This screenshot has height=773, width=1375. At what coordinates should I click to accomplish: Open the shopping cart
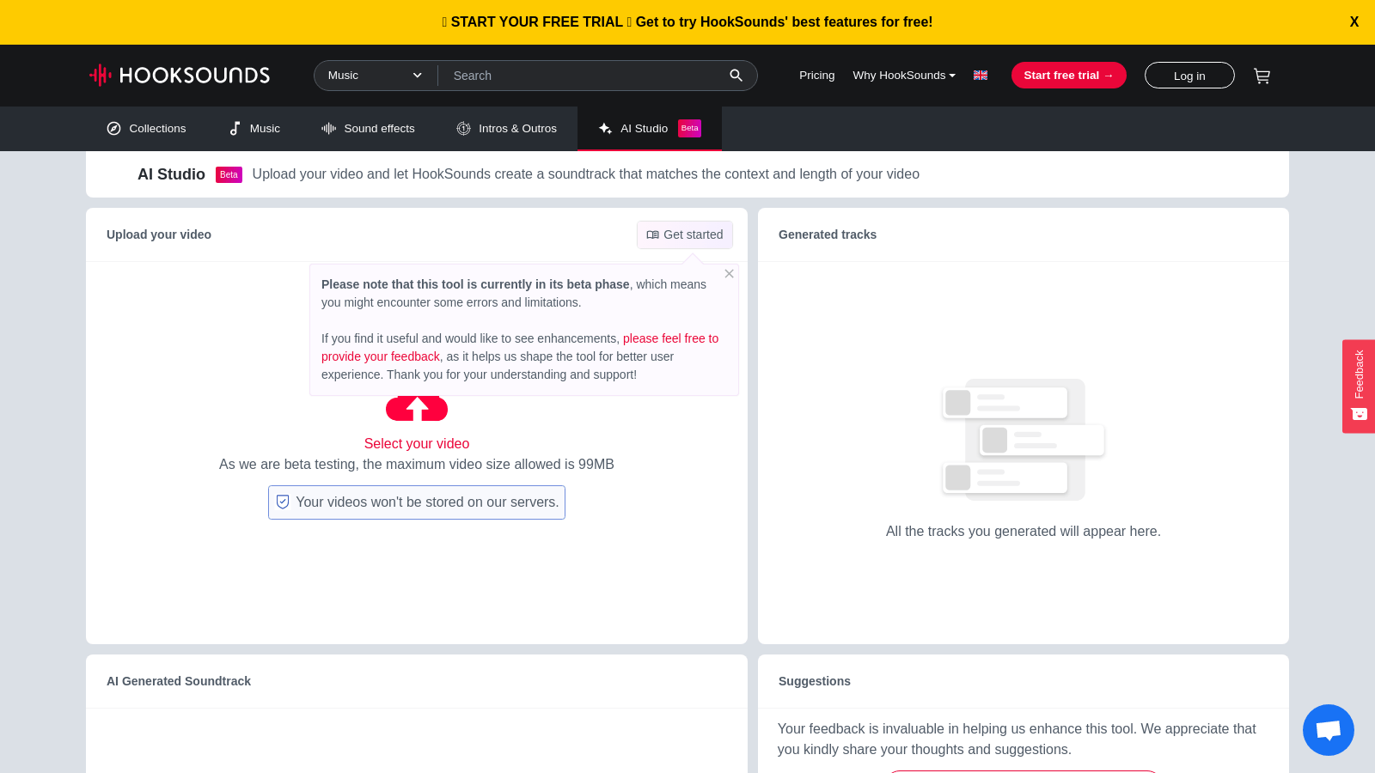click(x=1262, y=76)
